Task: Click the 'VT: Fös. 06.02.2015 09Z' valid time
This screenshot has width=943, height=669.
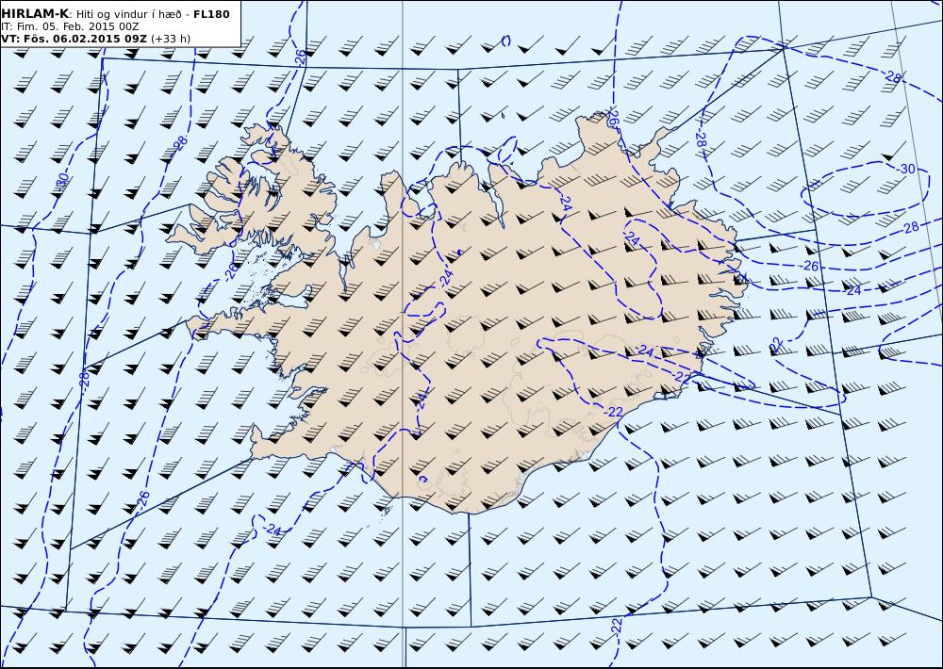Action: point(74,39)
